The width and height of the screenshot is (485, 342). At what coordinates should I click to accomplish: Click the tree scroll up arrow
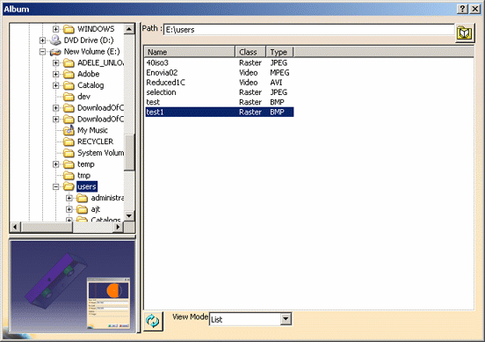pos(129,29)
